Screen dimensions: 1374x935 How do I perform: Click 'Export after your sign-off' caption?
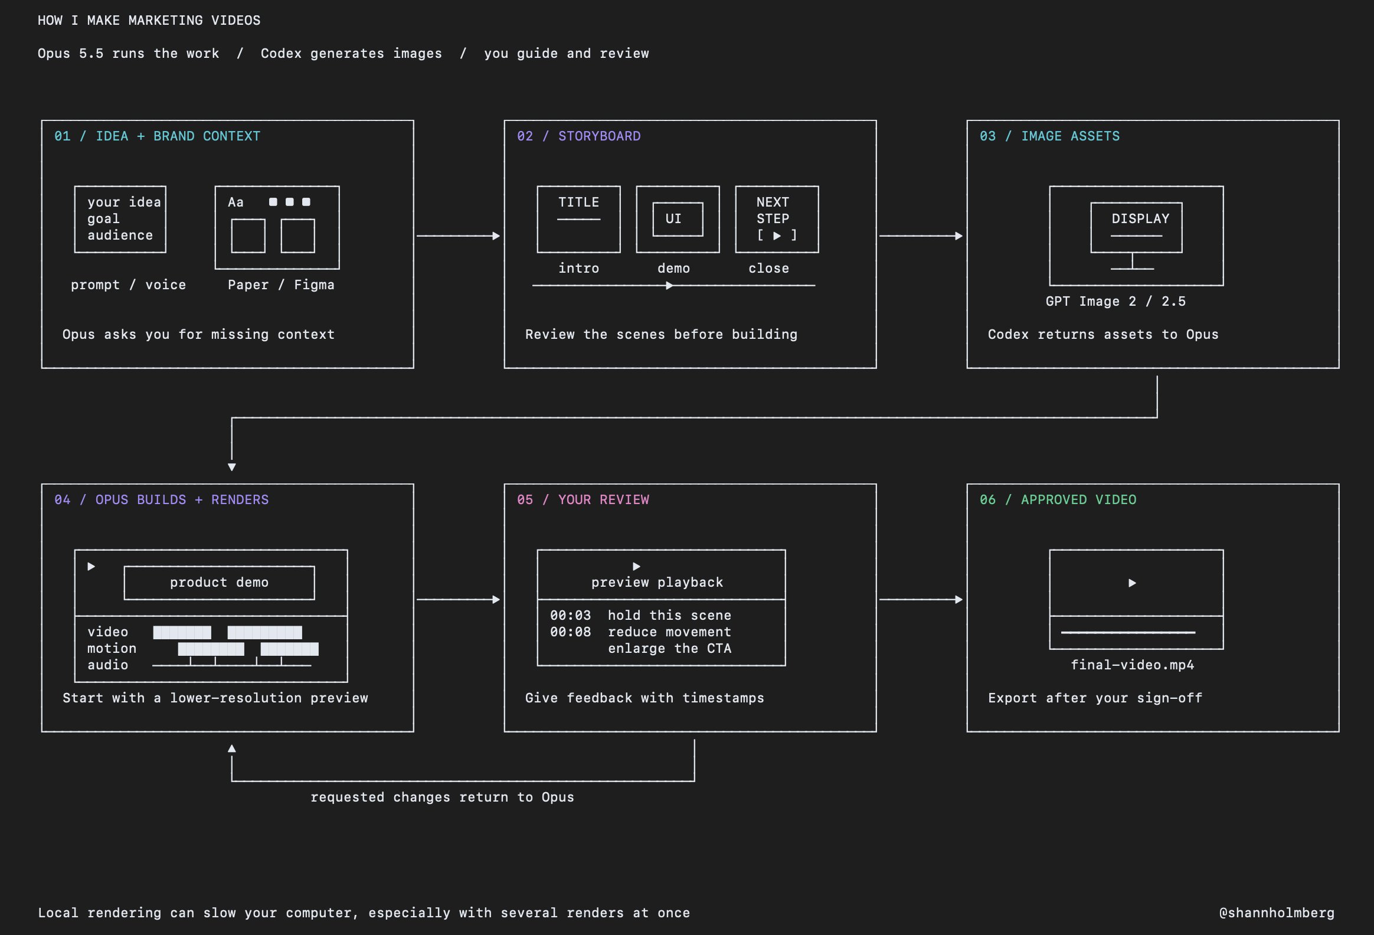point(1095,698)
